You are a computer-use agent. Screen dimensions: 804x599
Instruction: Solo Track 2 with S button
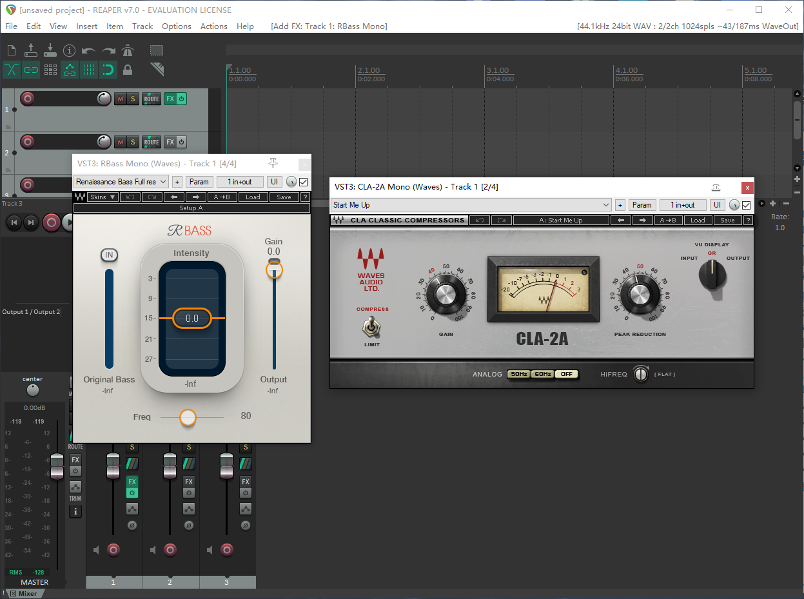133,142
